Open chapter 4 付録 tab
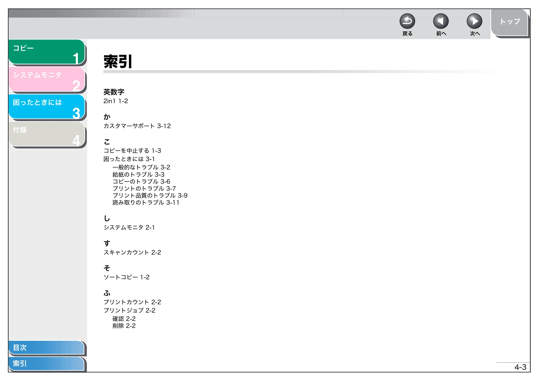538x380 pixels. coord(47,134)
